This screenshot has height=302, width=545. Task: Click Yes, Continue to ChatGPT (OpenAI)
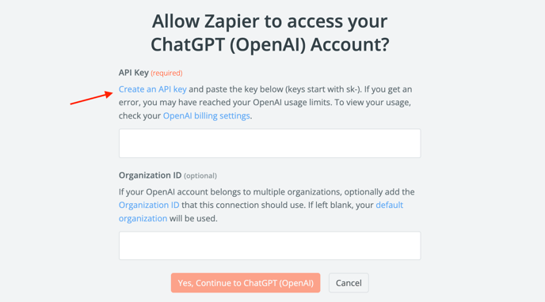[x=246, y=283]
